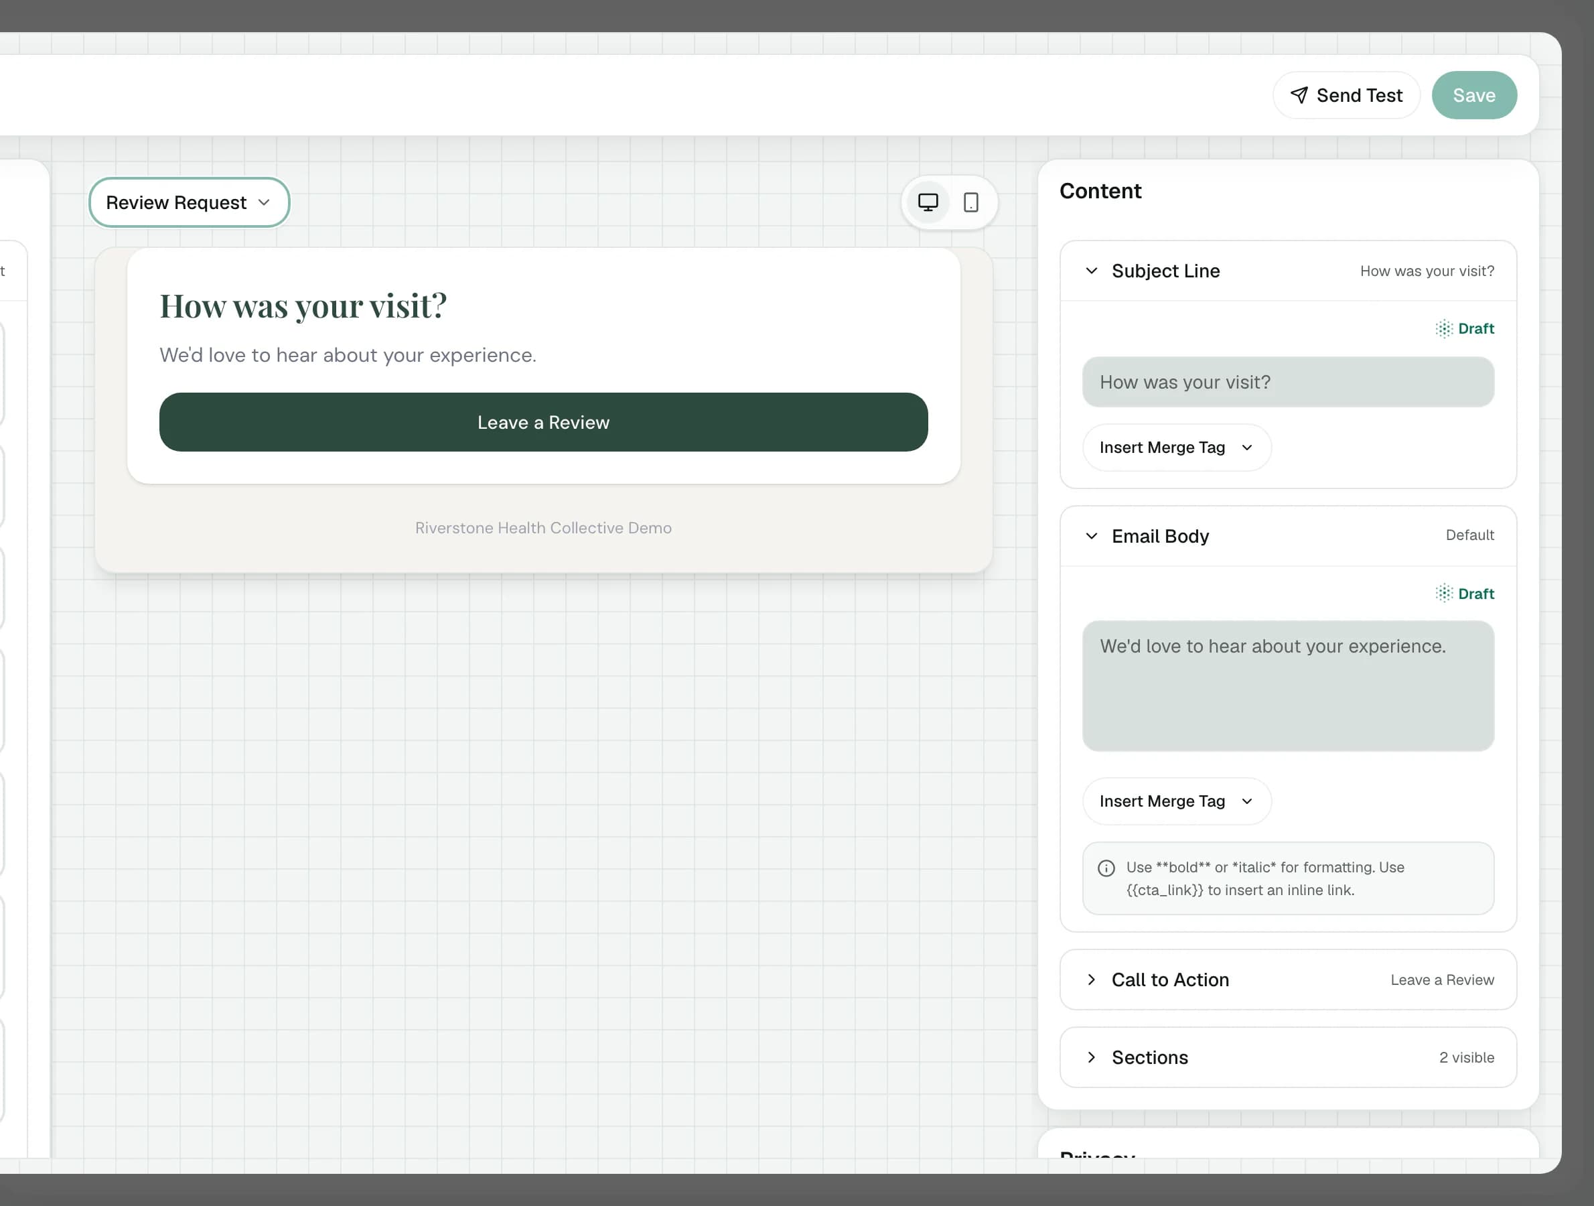1594x1206 pixels.
Task: Expand the Call to Action section
Action: pos(1288,980)
